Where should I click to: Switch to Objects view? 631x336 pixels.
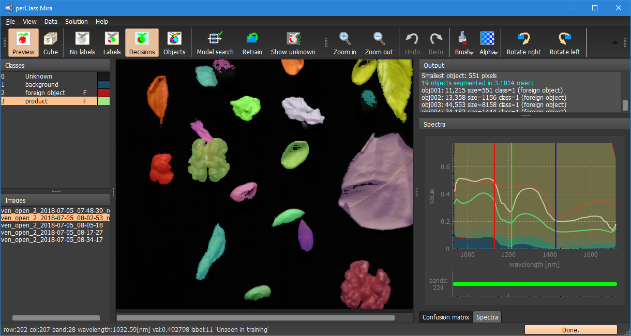(x=174, y=42)
